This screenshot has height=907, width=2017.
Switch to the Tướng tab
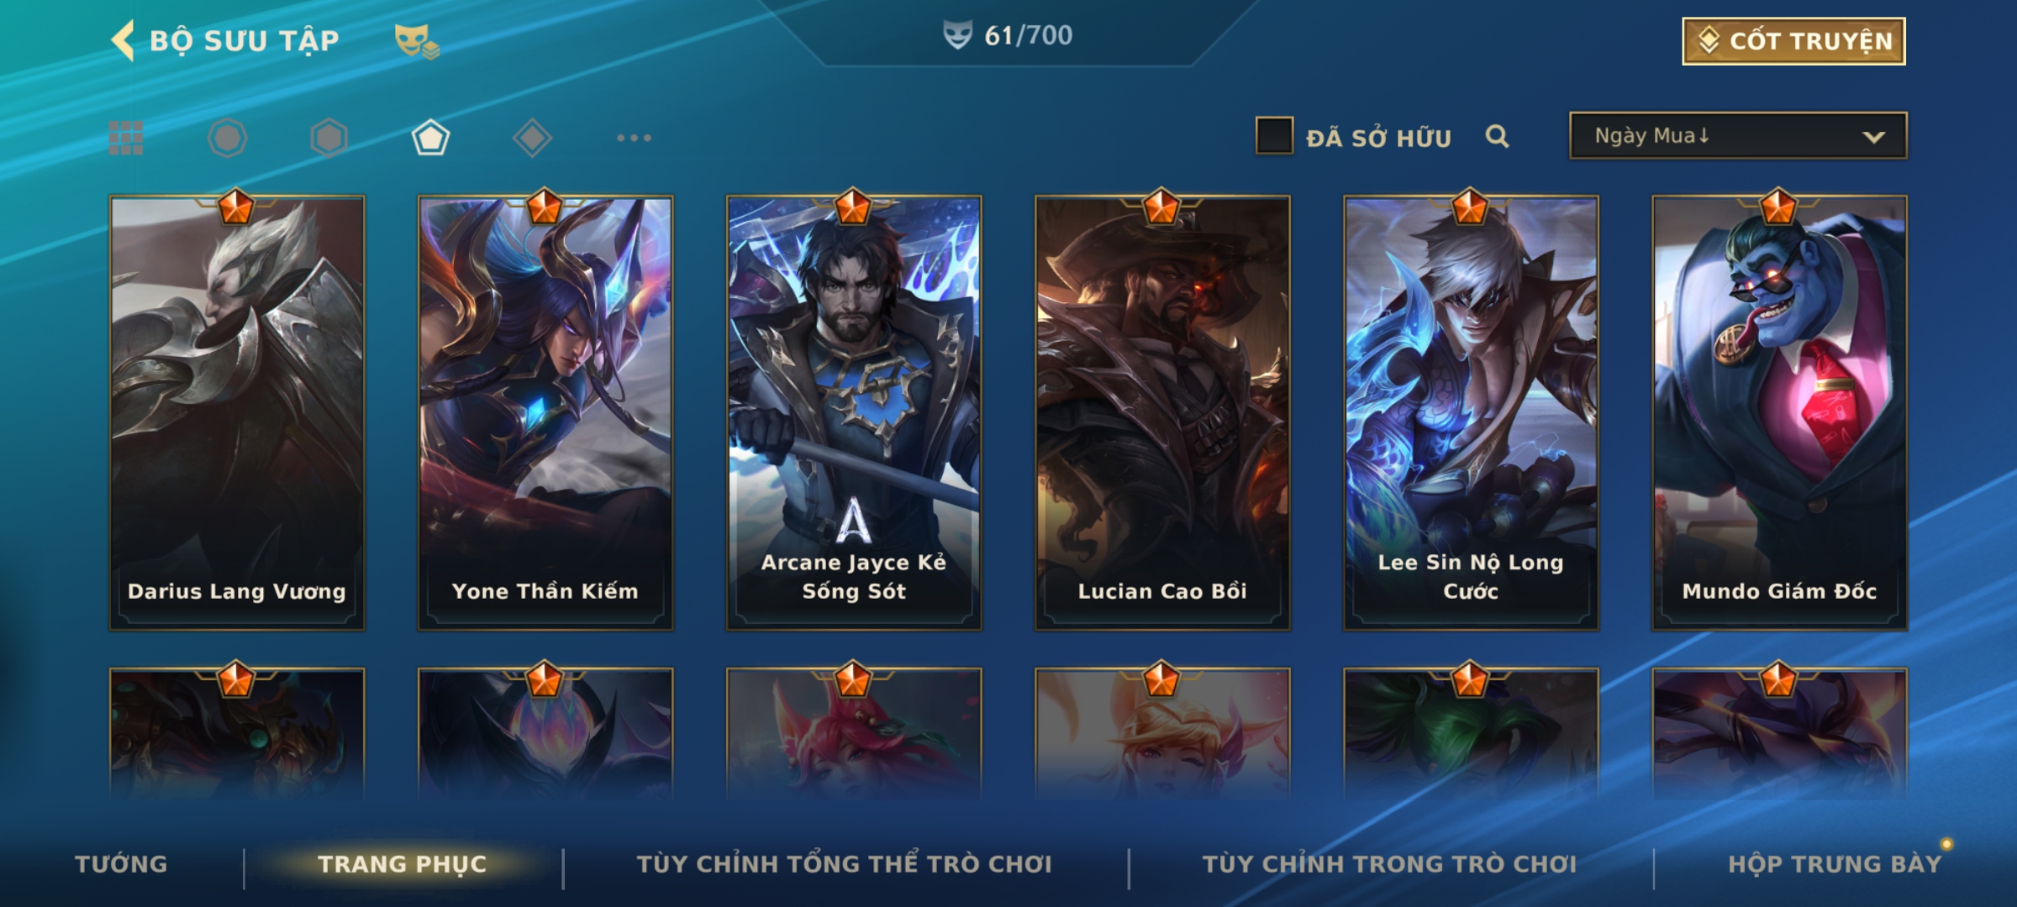121,864
